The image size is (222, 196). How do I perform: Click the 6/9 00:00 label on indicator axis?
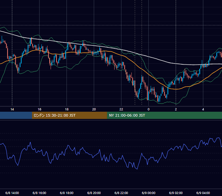click(x=149, y=193)
